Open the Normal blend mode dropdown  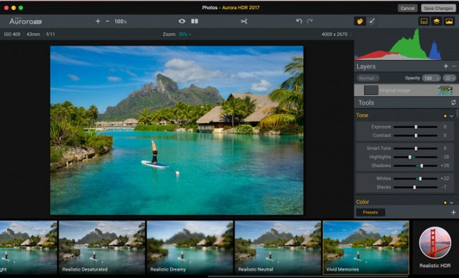pos(368,78)
